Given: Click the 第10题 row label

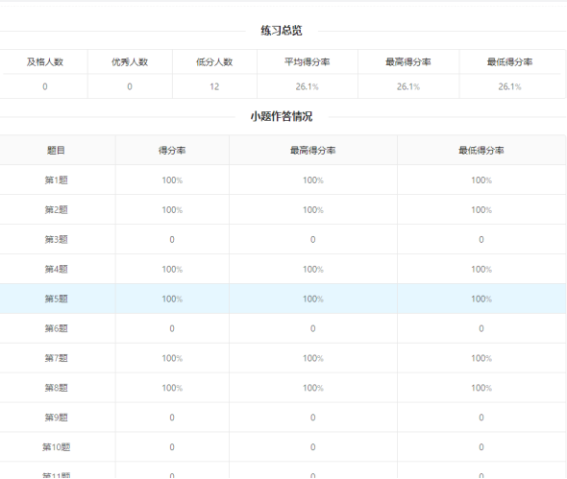Looking at the screenshot, I should coord(56,447).
